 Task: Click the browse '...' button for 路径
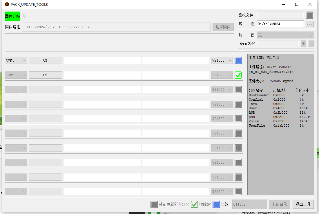point(310,24)
